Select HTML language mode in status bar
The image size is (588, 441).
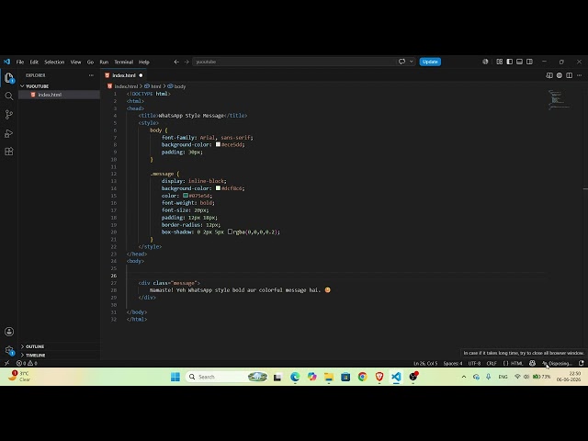(x=516, y=363)
